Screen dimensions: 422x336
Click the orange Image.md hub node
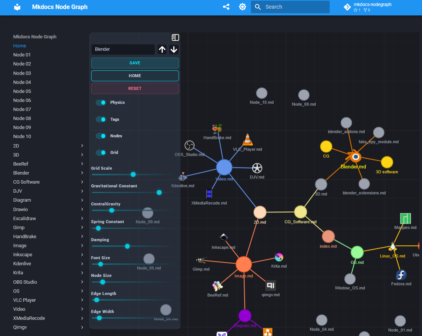[243, 264]
